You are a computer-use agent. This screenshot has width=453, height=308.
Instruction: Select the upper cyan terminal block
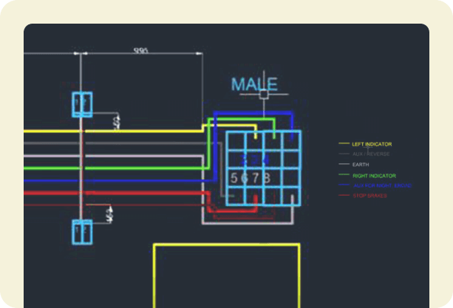(81, 105)
